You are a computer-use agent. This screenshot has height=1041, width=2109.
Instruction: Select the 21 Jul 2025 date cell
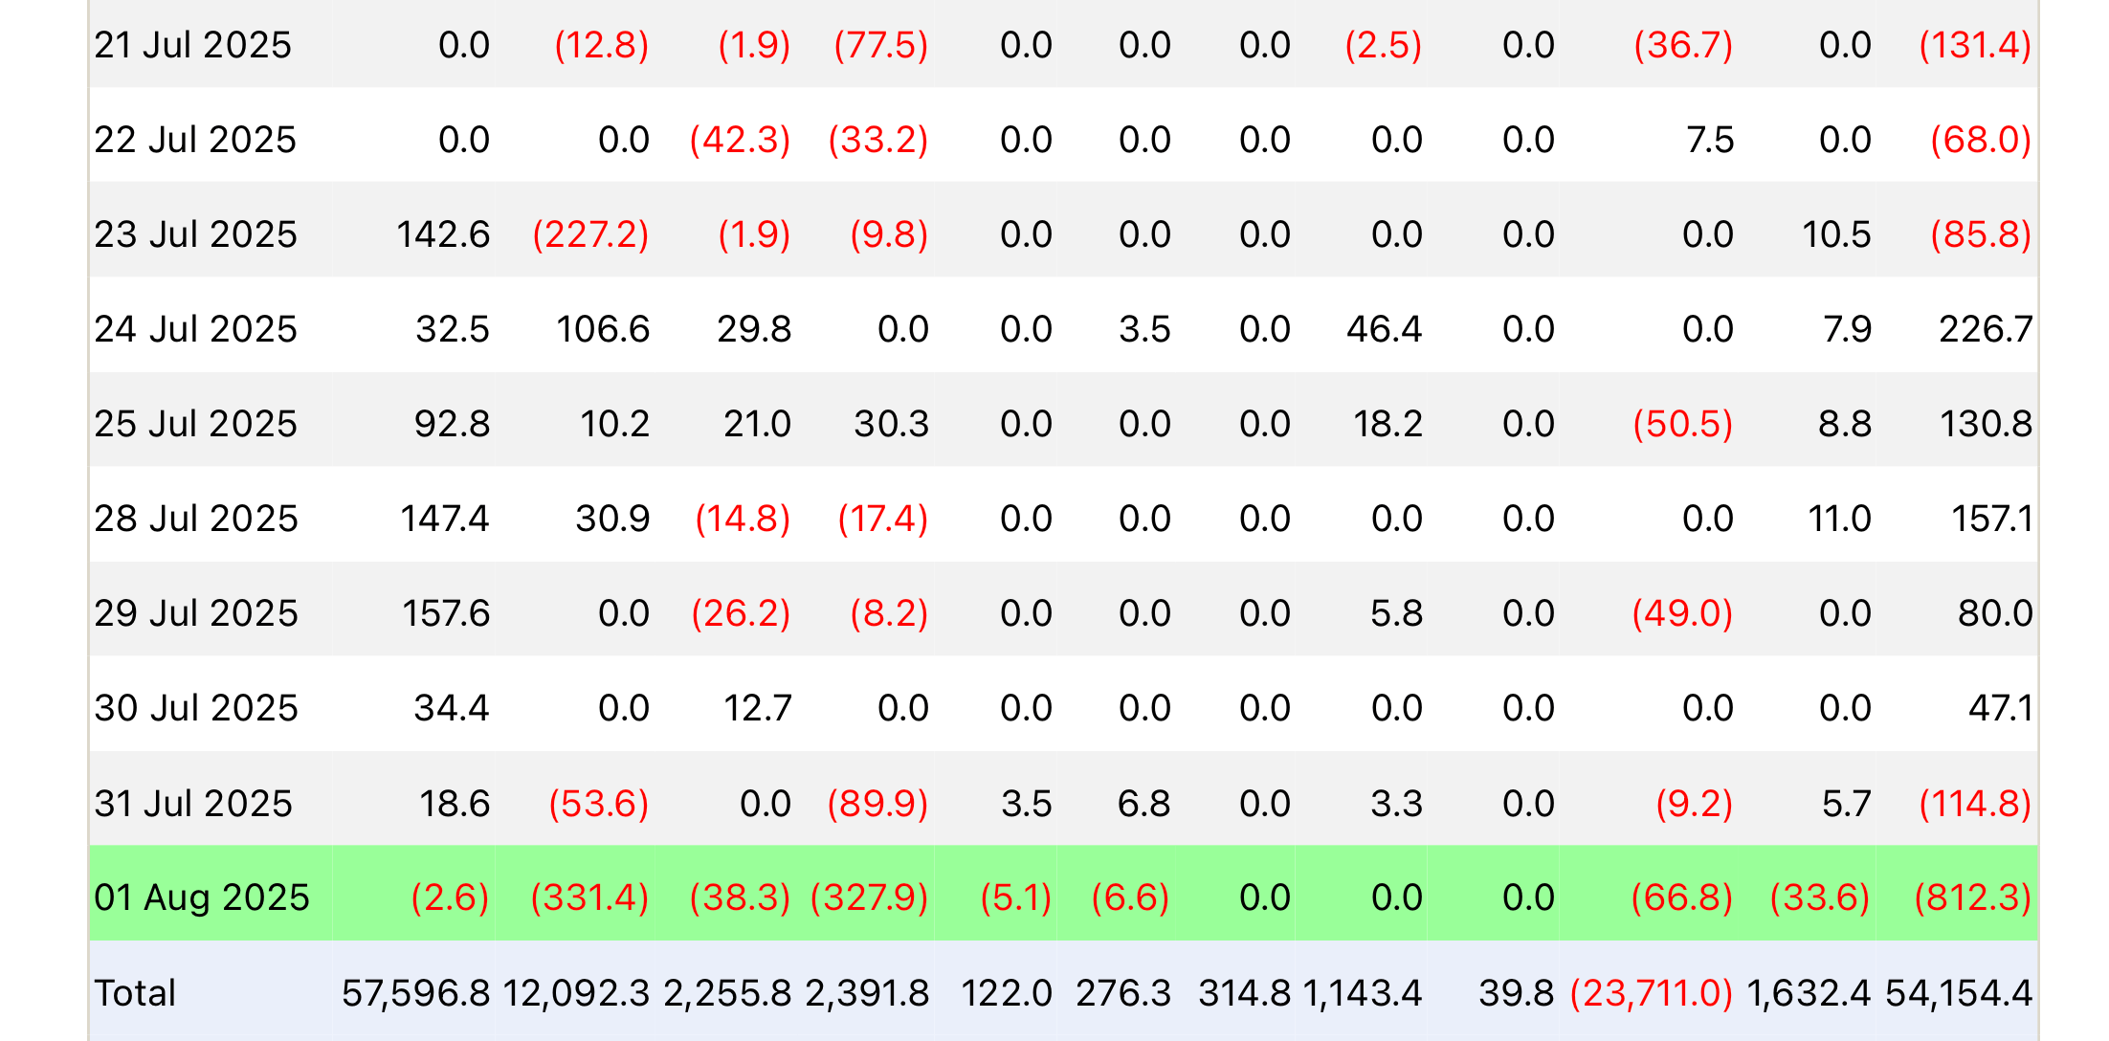[x=192, y=45]
